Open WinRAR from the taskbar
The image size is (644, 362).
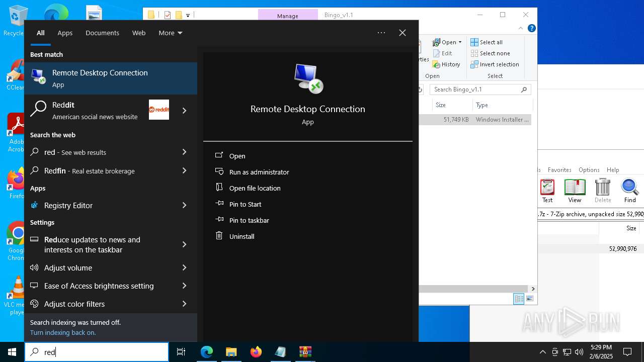click(x=305, y=352)
